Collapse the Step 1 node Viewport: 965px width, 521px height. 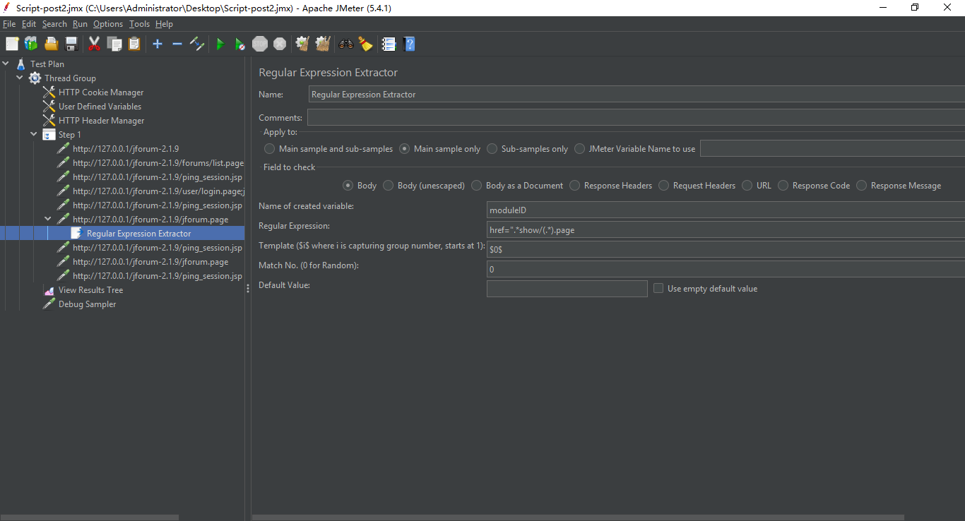(x=34, y=135)
